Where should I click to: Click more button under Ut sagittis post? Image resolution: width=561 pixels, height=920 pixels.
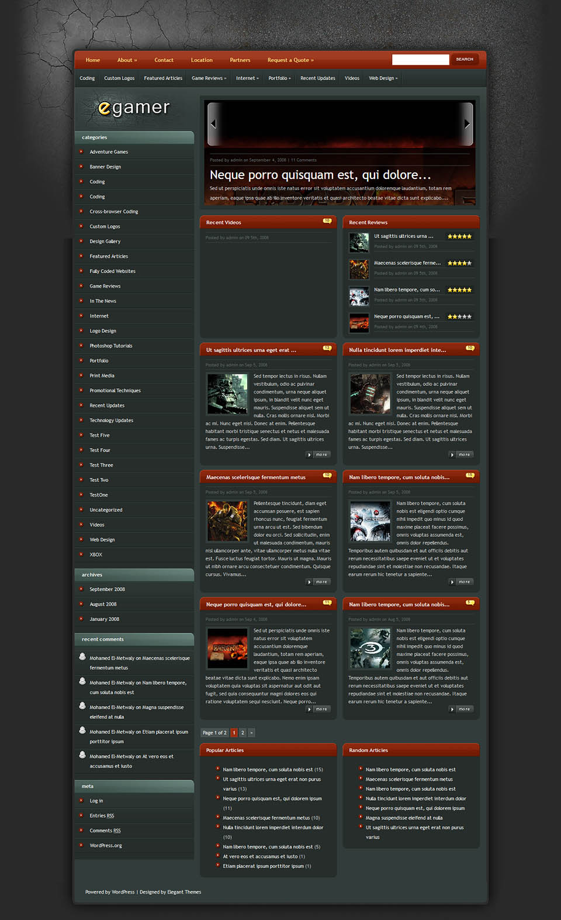pyautogui.click(x=318, y=454)
